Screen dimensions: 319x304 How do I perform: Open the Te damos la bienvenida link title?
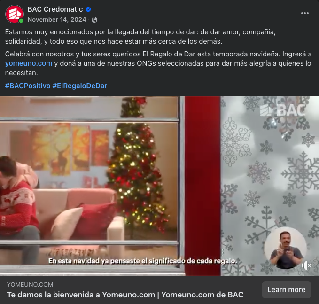click(x=125, y=295)
